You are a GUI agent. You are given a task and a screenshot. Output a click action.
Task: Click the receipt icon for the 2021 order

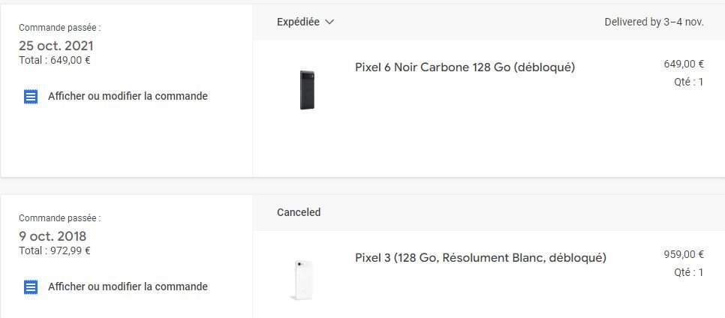point(31,97)
